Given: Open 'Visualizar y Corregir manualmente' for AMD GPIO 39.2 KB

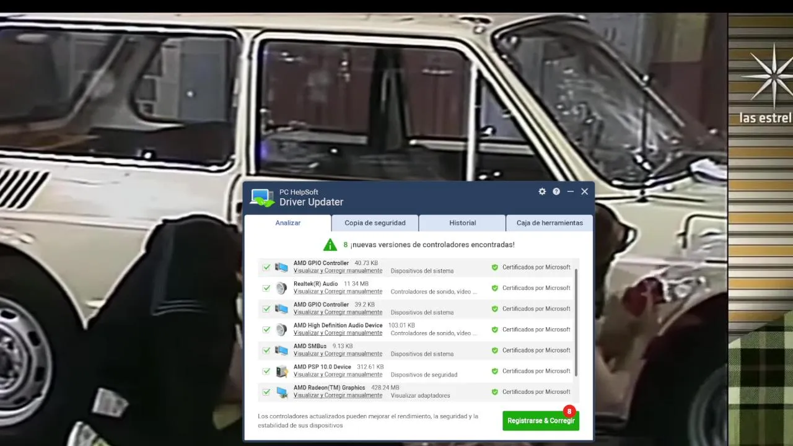Looking at the screenshot, I should click(x=338, y=312).
